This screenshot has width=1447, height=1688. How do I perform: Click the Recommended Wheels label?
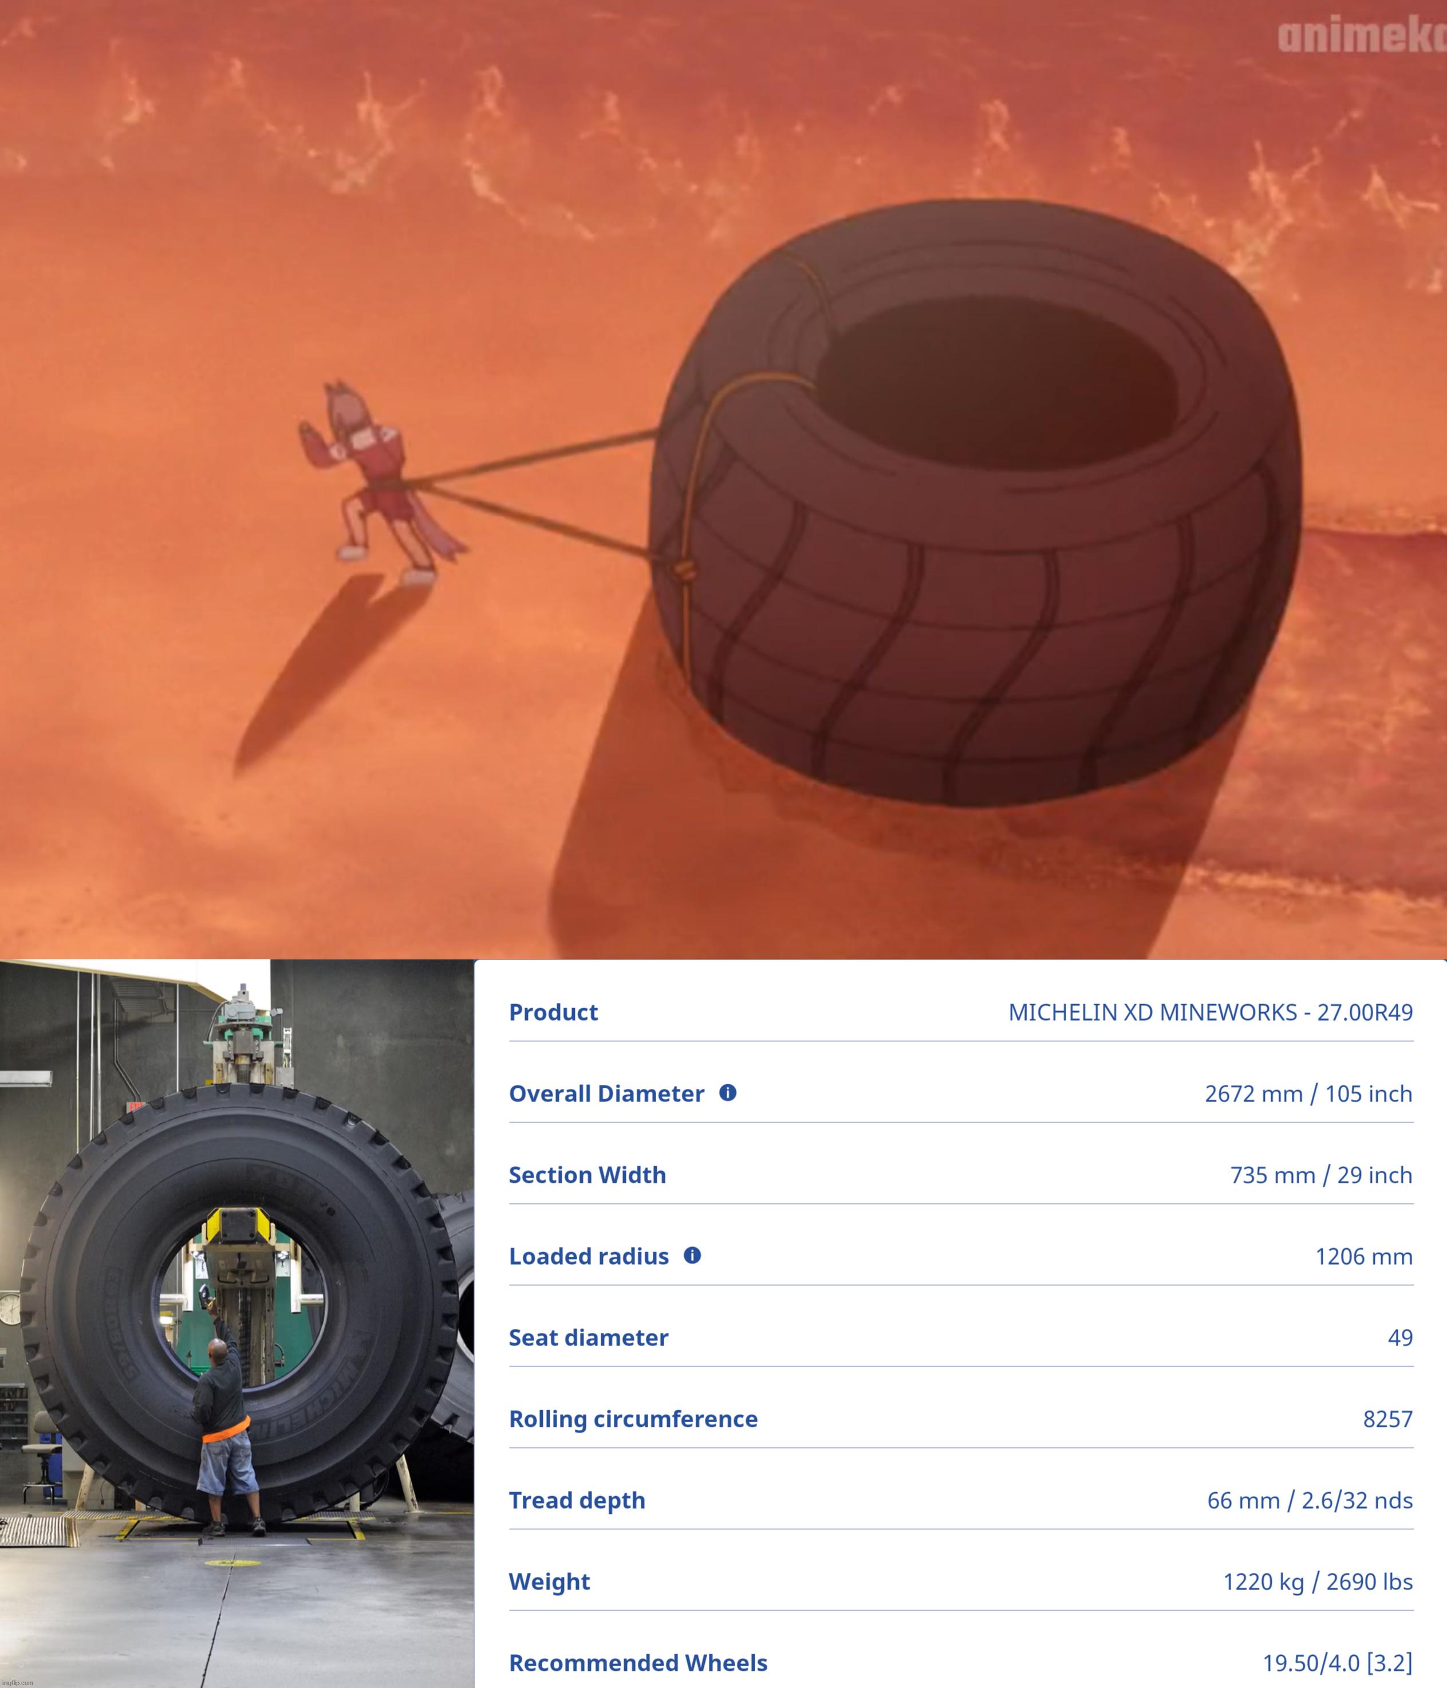tap(637, 1663)
